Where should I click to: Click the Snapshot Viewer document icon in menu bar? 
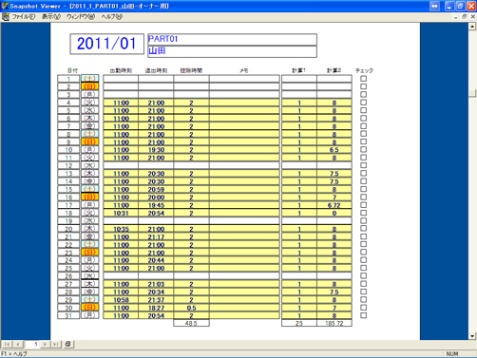[x=6, y=17]
